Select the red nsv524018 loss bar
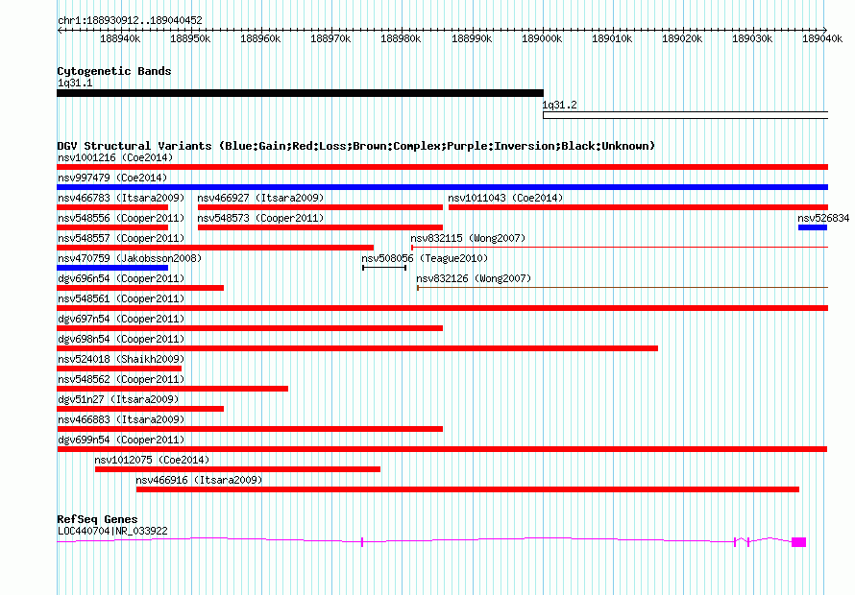This screenshot has height=595, width=855. click(x=119, y=369)
